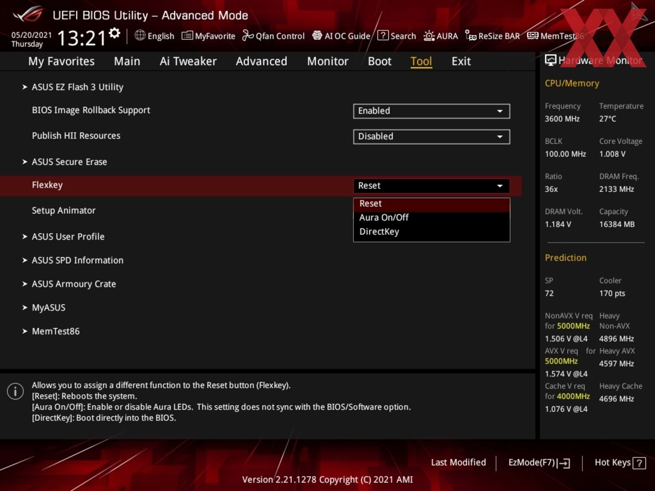Expand MyASUS submenu
655x491 pixels.
pyautogui.click(x=48, y=308)
